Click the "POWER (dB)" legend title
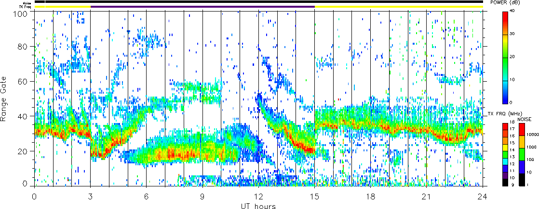The image size is (539, 209). [505, 2]
